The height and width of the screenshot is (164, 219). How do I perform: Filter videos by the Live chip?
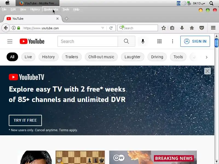pyautogui.click(x=28, y=57)
